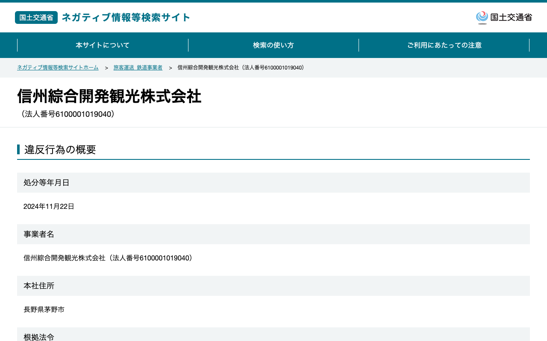Click the date 2024年11月22日
Screen dimensions: 547x341
(x=49, y=206)
